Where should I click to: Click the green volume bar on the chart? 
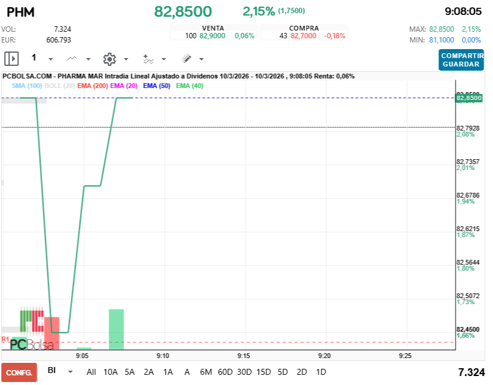(116, 328)
